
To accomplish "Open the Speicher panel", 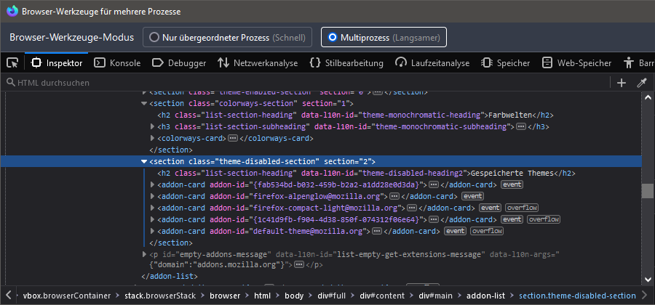I will (x=506, y=63).
